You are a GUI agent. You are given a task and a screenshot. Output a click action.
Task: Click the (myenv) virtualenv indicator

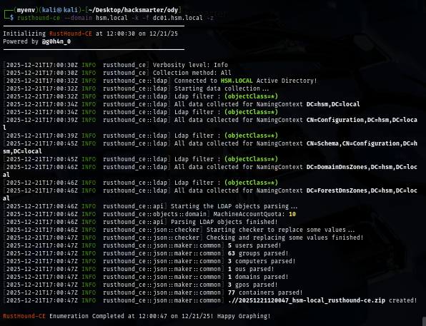click(x=26, y=10)
